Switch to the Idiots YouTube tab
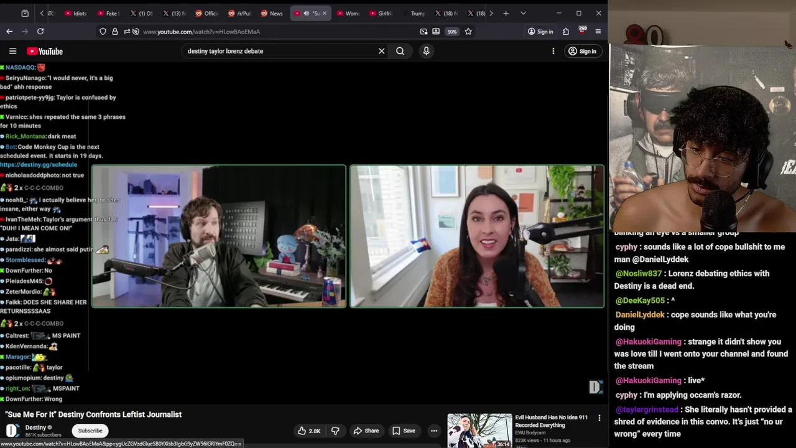 pyautogui.click(x=76, y=13)
